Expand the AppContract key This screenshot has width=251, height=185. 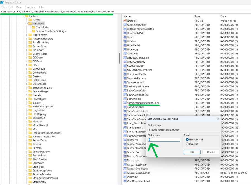(26, 35)
